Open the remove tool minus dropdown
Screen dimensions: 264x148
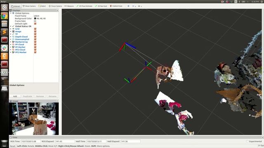point(134,6)
